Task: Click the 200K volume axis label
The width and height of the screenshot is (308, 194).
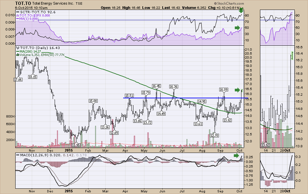Action: [10, 140]
